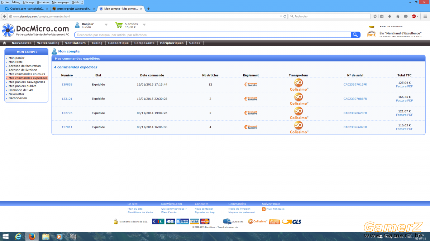This screenshot has width=430, height=241.
Task: Track shipment CA023396620FR
Action: (355, 113)
